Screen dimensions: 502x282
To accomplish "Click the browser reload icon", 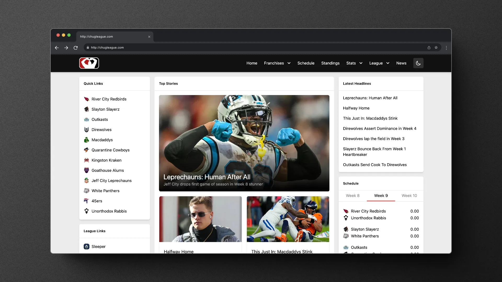I will tap(76, 48).
